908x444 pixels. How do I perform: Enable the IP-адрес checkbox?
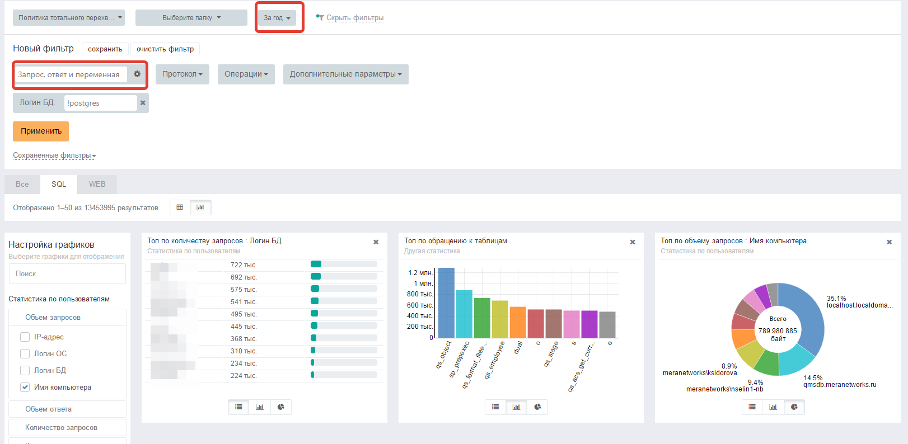click(x=25, y=337)
